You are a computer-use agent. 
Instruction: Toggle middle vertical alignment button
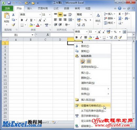tap(60, 15)
